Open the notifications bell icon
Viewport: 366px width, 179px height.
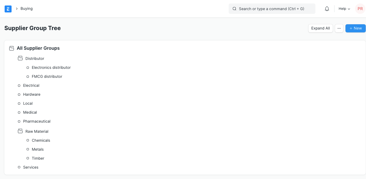coord(327,9)
